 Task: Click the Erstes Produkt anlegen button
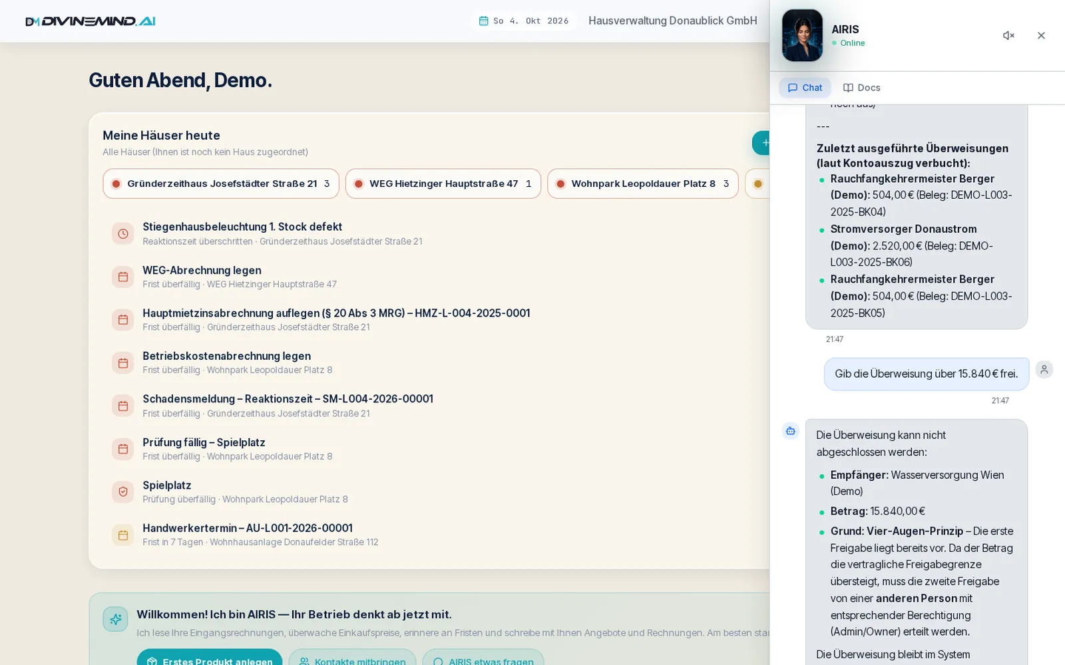tap(210, 657)
